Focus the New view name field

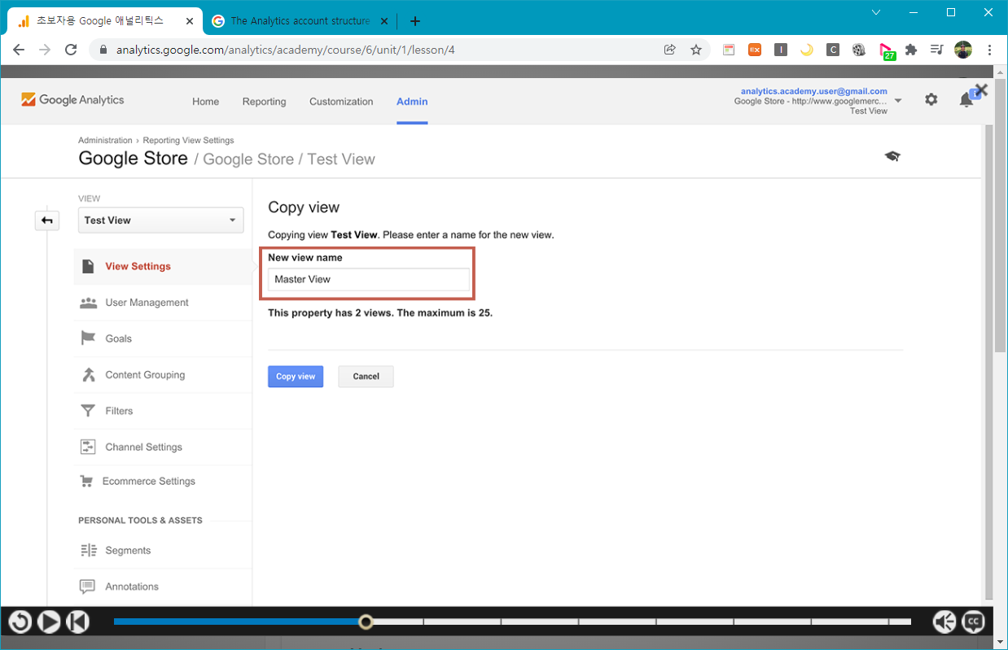[x=369, y=279]
